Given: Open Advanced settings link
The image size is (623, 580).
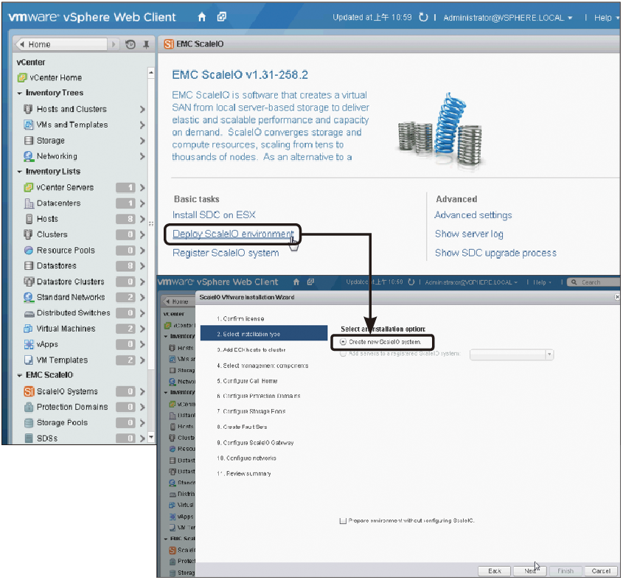Looking at the screenshot, I should pyautogui.click(x=473, y=215).
